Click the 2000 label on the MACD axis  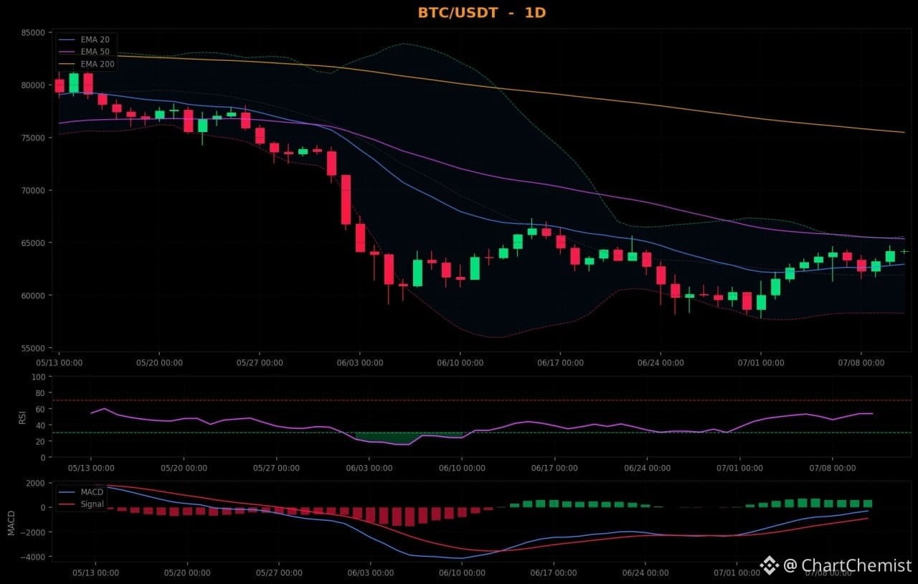[37, 483]
